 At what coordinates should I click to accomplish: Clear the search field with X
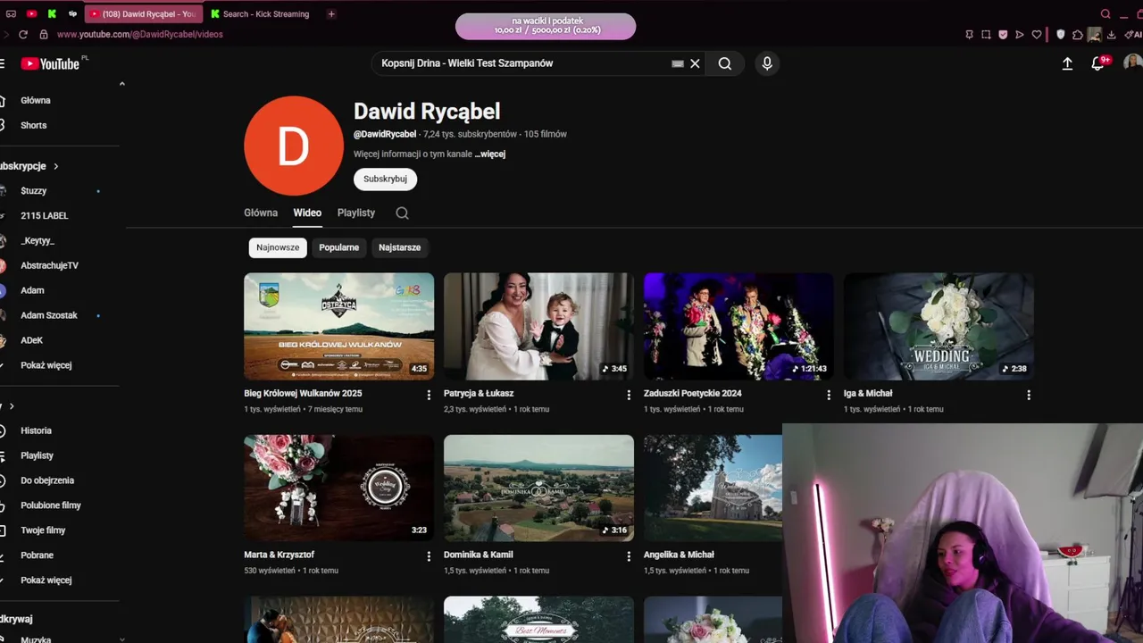click(x=695, y=63)
